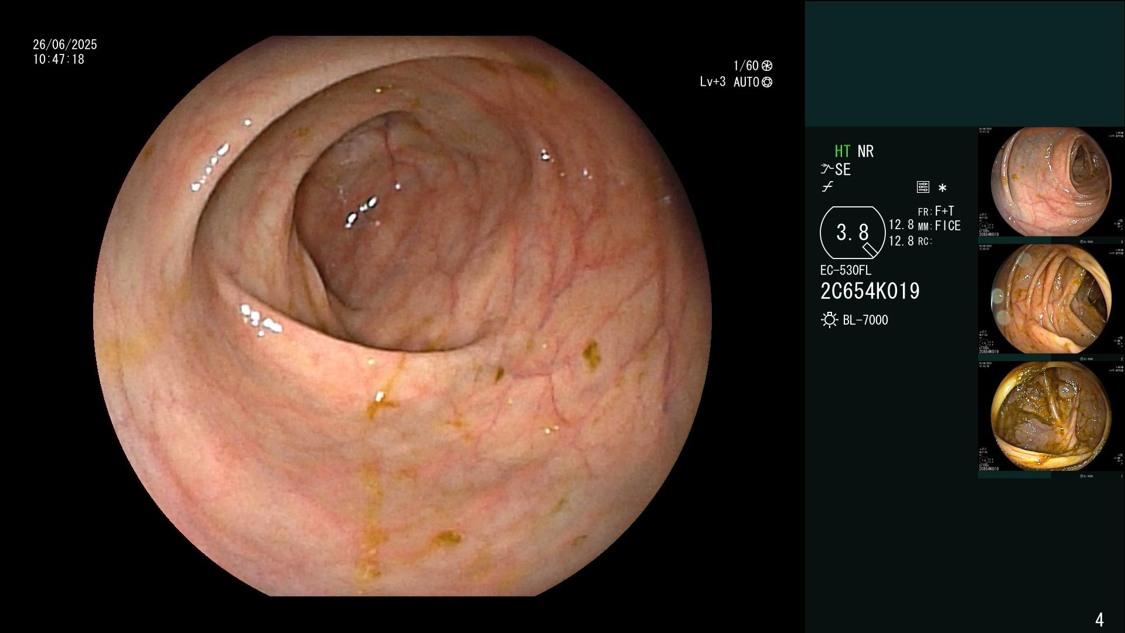Select the time 10:47:18 text
Viewport: 1125px width, 633px height.
click(59, 59)
